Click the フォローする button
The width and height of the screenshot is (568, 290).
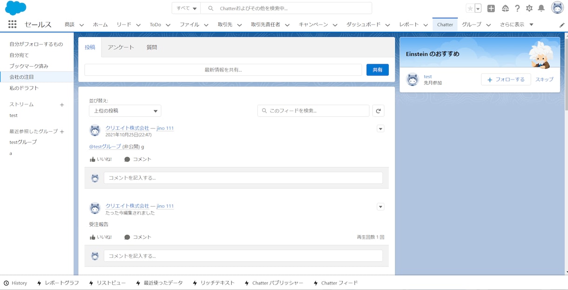click(506, 80)
